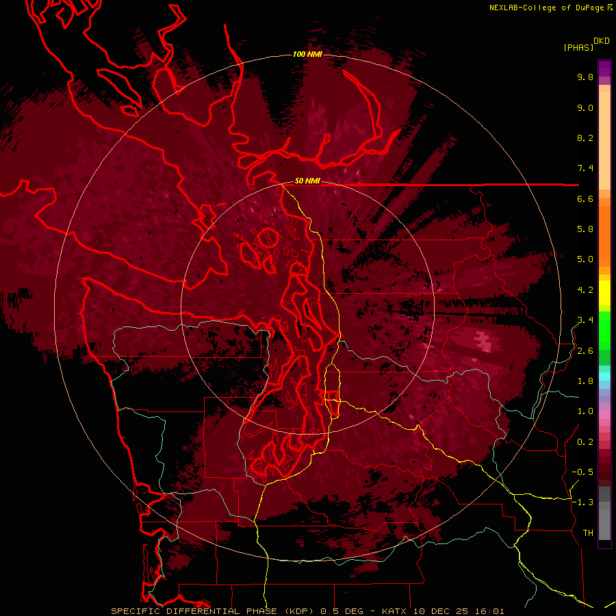616x616 pixels.
Task: Pick the purple segment at the scale top
Action: pos(604,68)
